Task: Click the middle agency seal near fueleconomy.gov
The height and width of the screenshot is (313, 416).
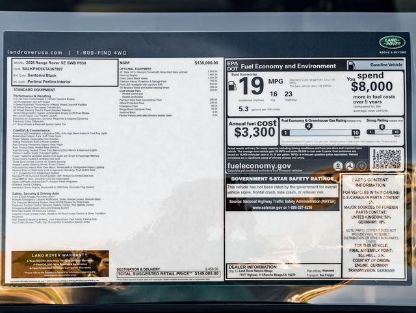Action: pos(350,166)
